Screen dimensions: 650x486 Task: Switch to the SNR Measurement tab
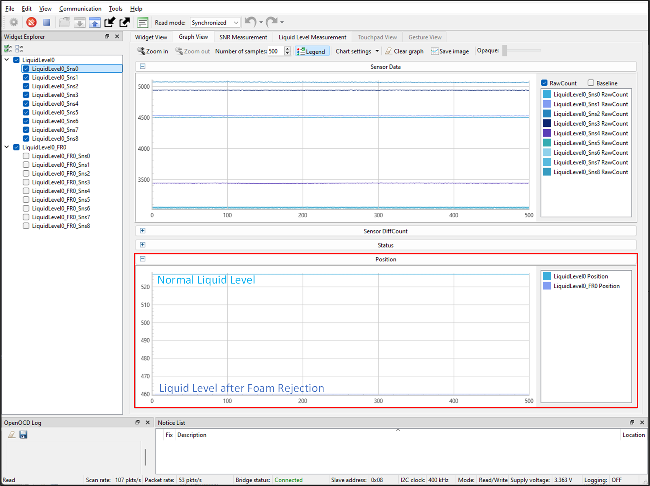click(243, 37)
